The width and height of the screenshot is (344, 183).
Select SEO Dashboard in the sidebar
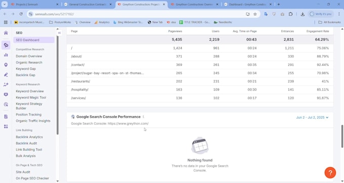[x=34, y=40]
